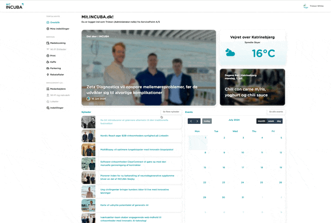Click the Kaffe cup icon
331x223 pixels.
tap(48, 62)
